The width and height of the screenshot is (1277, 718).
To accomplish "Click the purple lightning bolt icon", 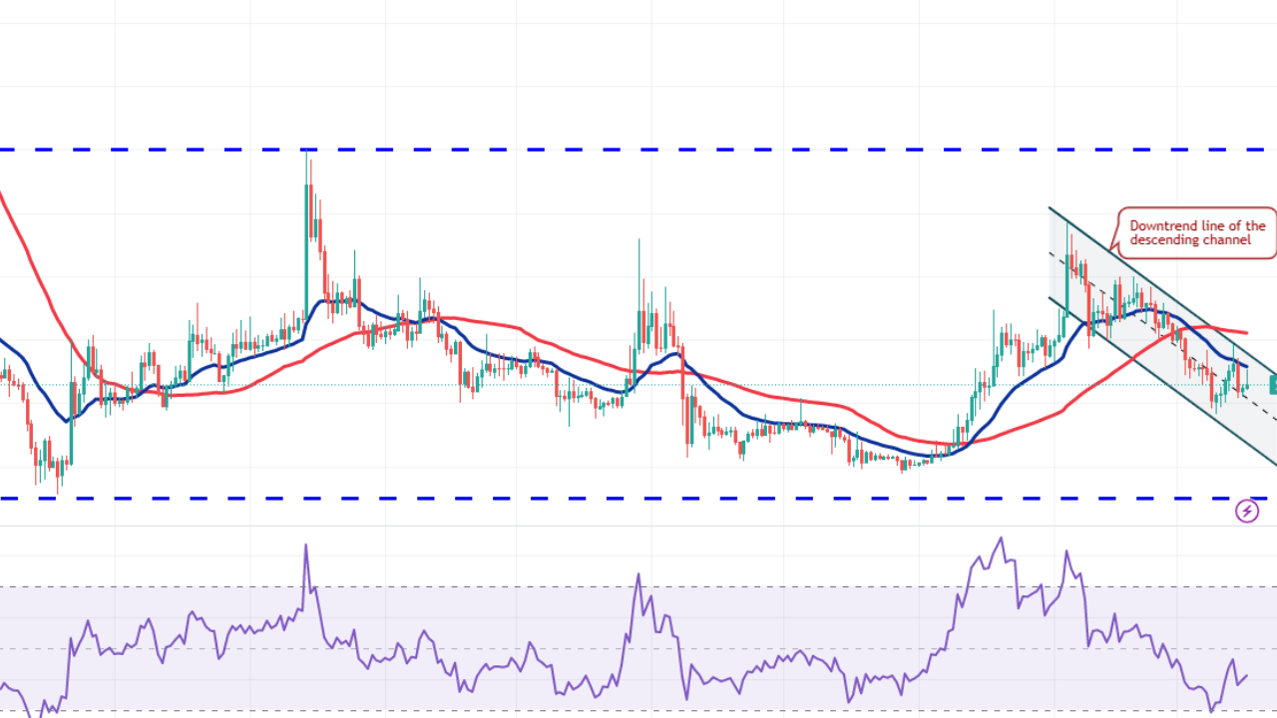I will click(1247, 512).
